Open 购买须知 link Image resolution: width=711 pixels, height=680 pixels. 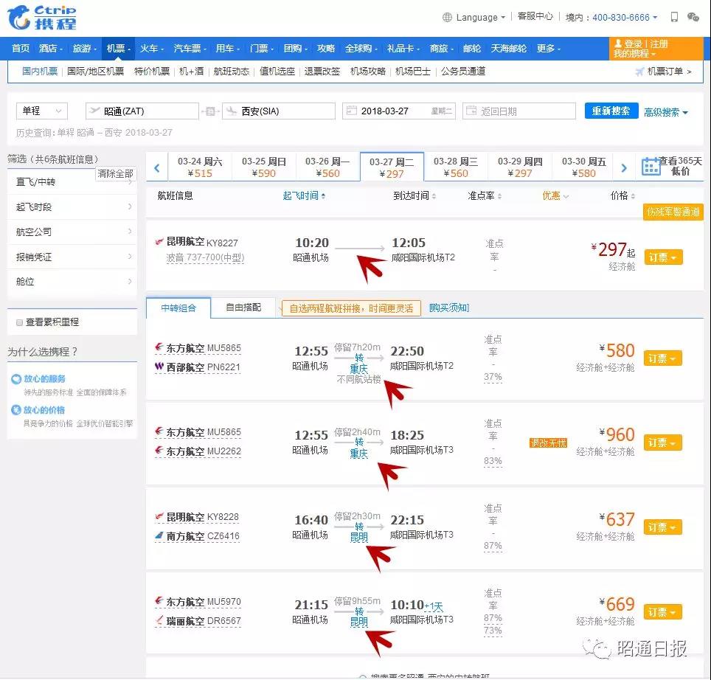(x=449, y=308)
